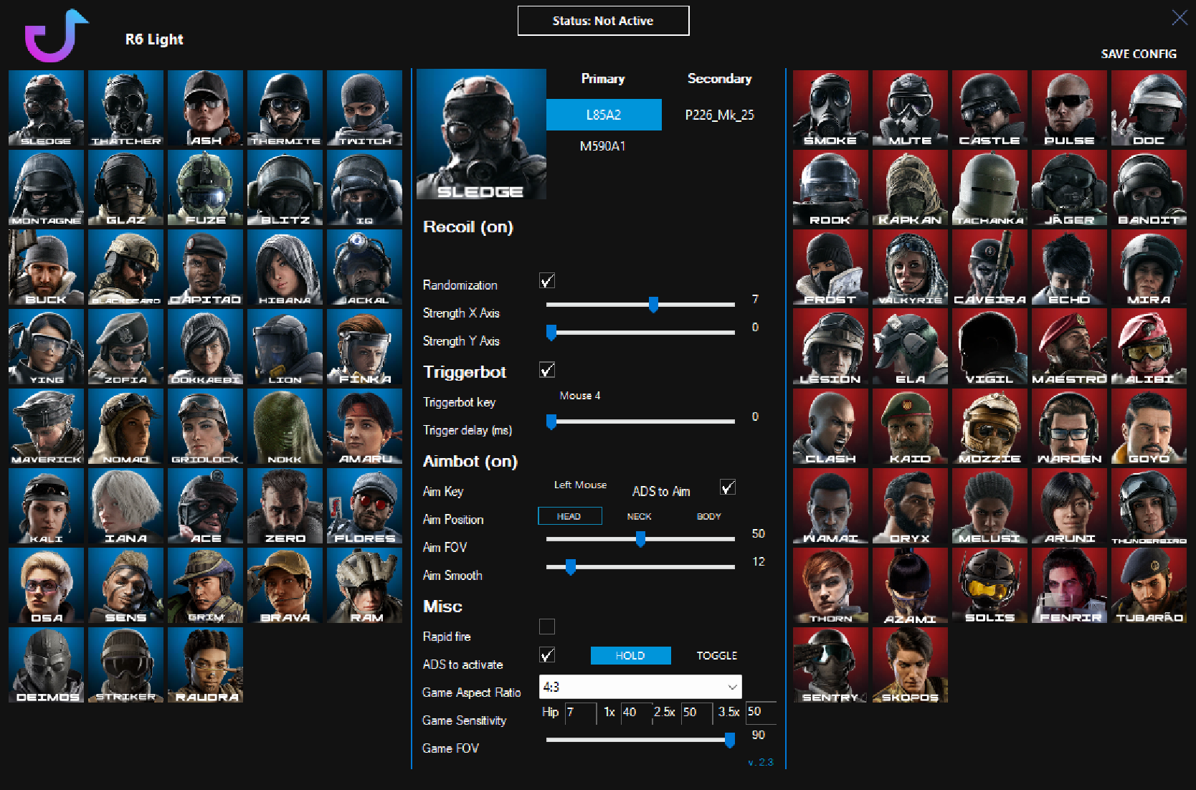Change the Aim Key Left Mouse binding
1196x790 pixels.
(580, 485)
